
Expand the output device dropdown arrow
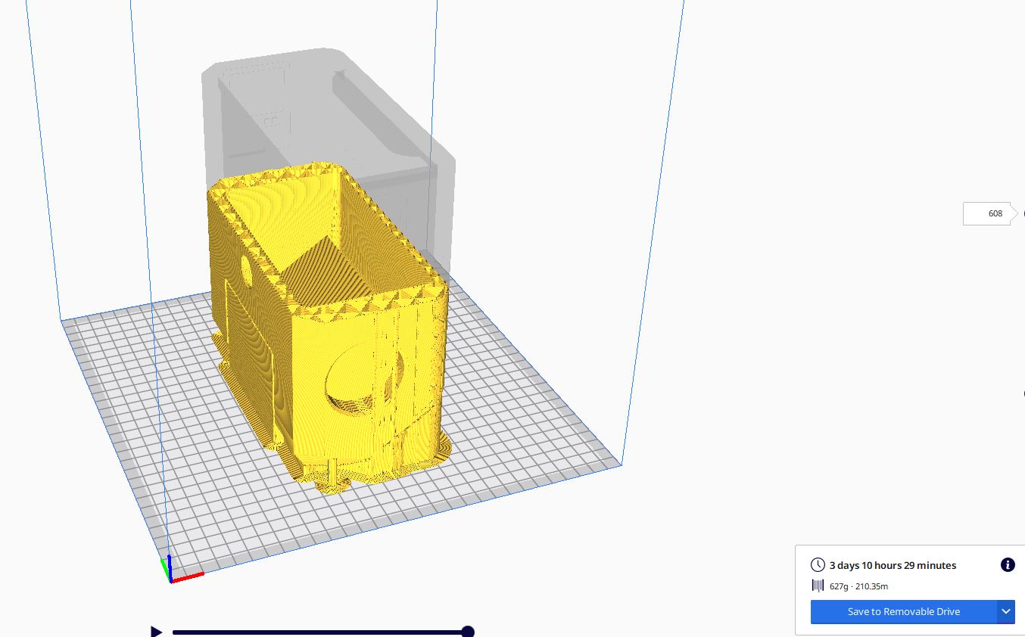pyautogui.click(x=1006, y=611)
